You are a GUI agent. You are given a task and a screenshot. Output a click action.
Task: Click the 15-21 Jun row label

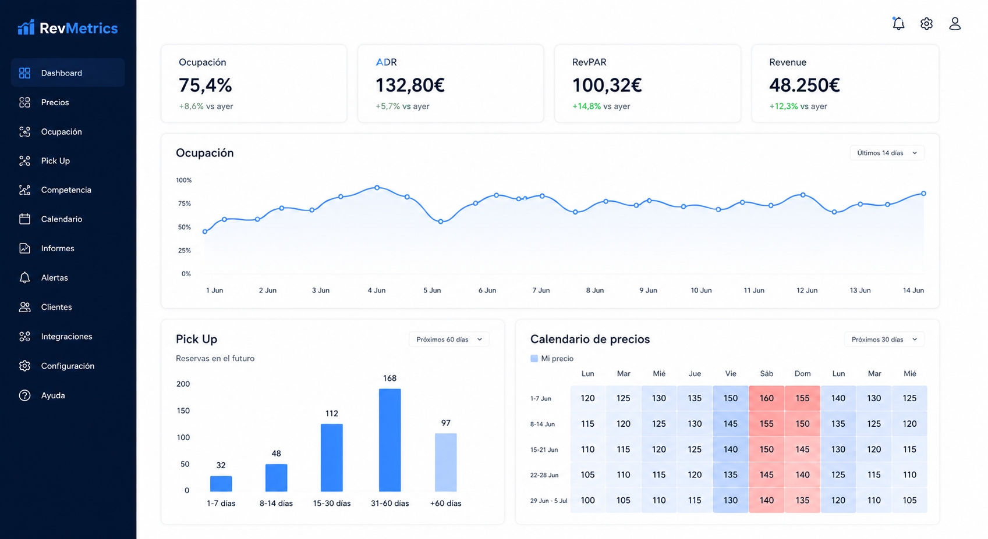(x=544, y=450)
